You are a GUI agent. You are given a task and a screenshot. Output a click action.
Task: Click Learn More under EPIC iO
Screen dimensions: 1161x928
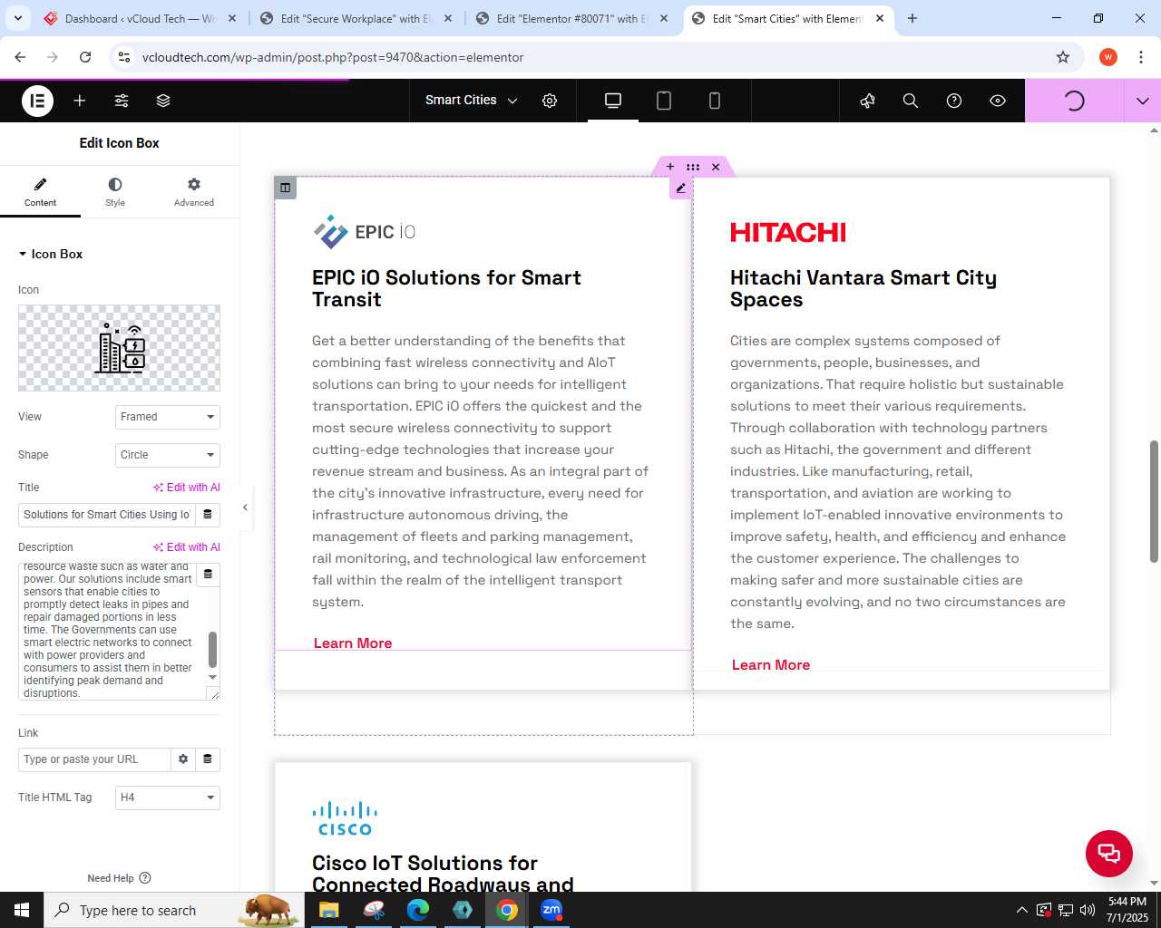(353, 643)
